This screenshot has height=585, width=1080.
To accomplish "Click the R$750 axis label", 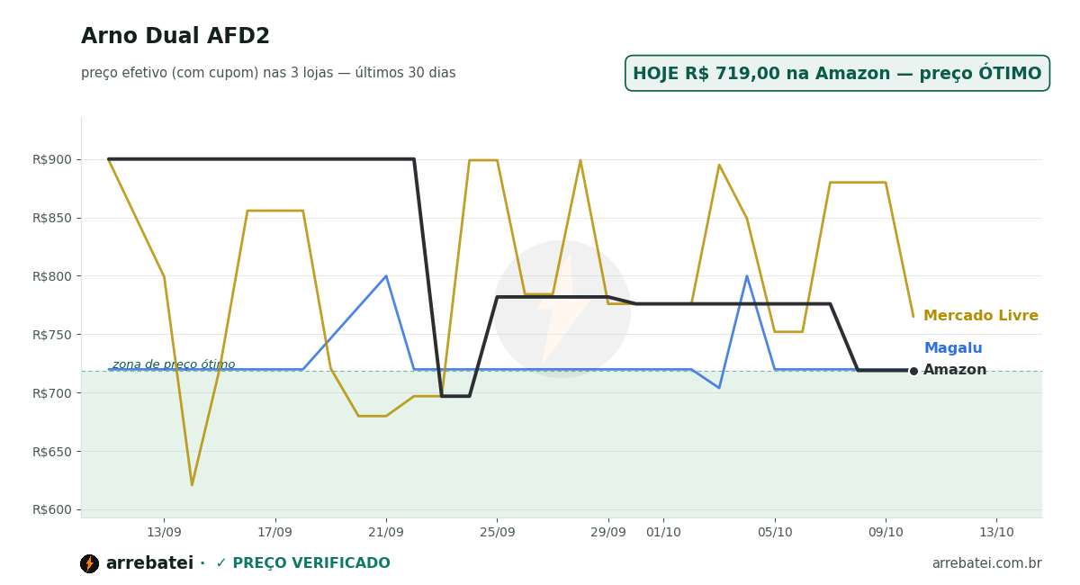I will (52, 335).
